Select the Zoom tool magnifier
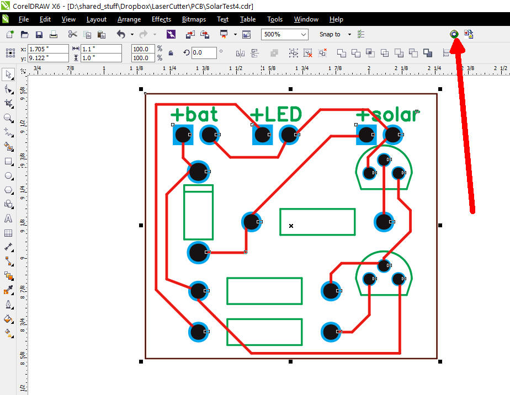510x395 pixels. pyautogui.click(x=8, y=118)
